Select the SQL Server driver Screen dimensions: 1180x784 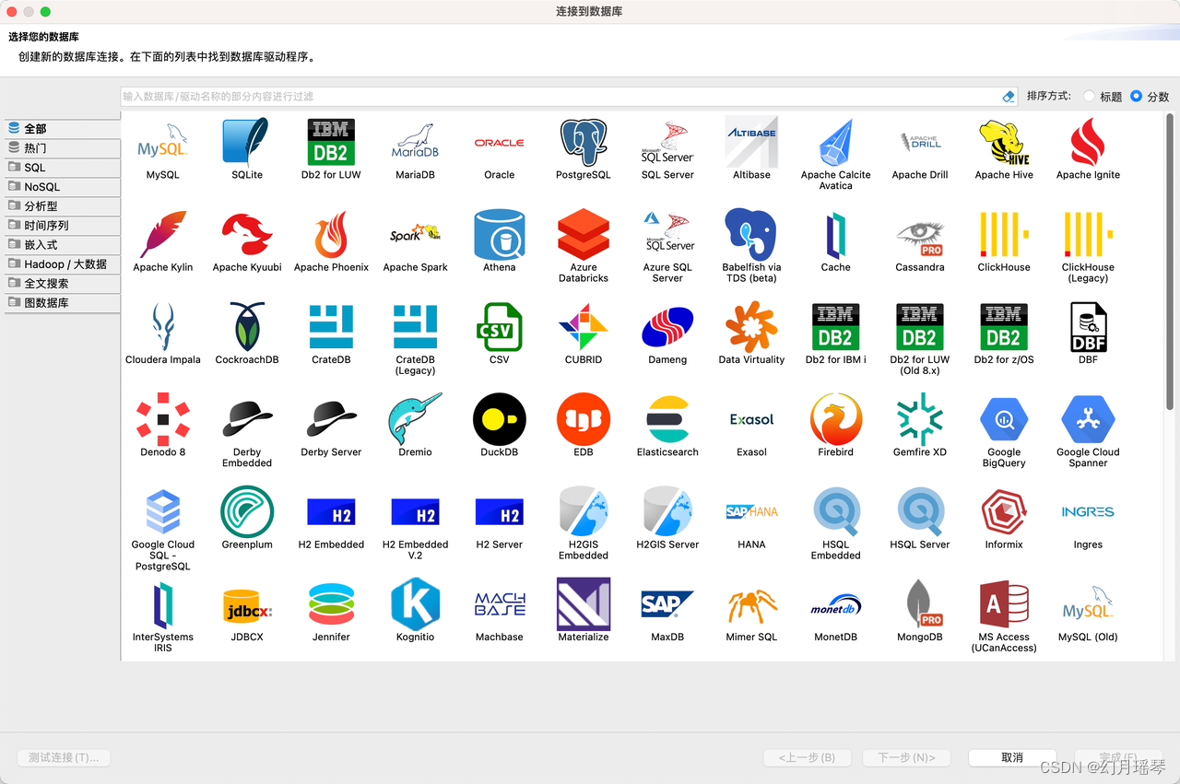667,149
